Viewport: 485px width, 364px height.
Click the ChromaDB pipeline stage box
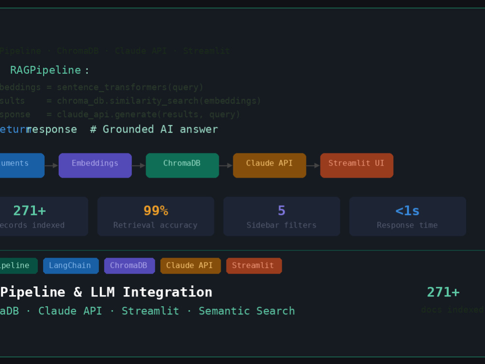click(182, 165)
